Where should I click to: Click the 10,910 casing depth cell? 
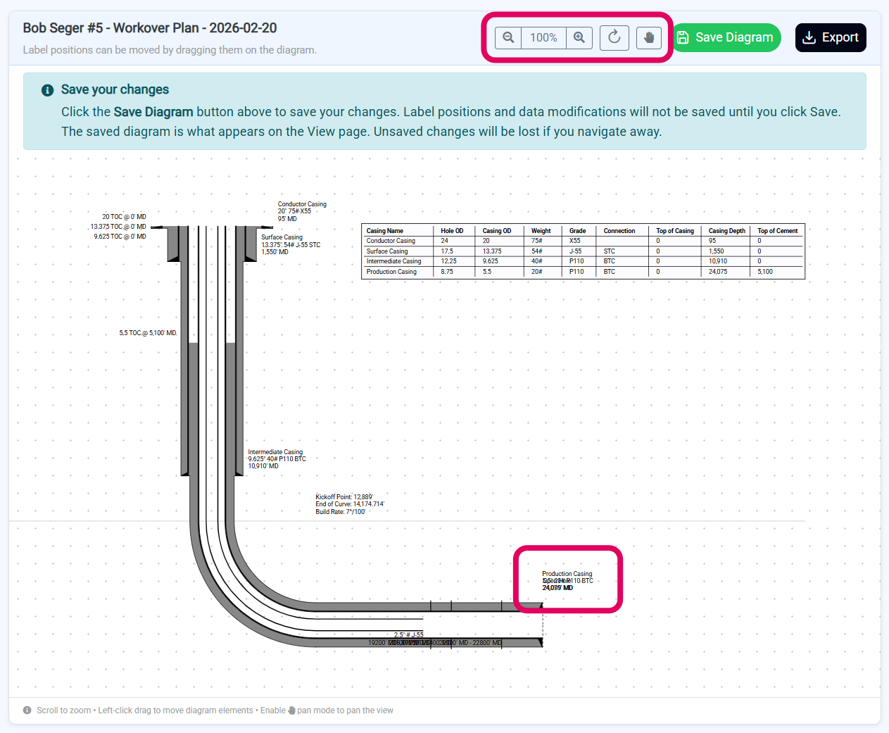718,261
